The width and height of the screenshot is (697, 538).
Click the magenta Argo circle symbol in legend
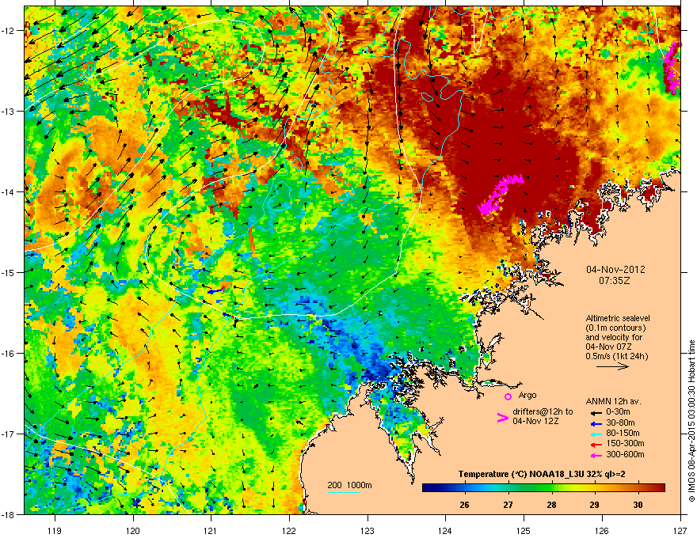[x=508, y=396]
